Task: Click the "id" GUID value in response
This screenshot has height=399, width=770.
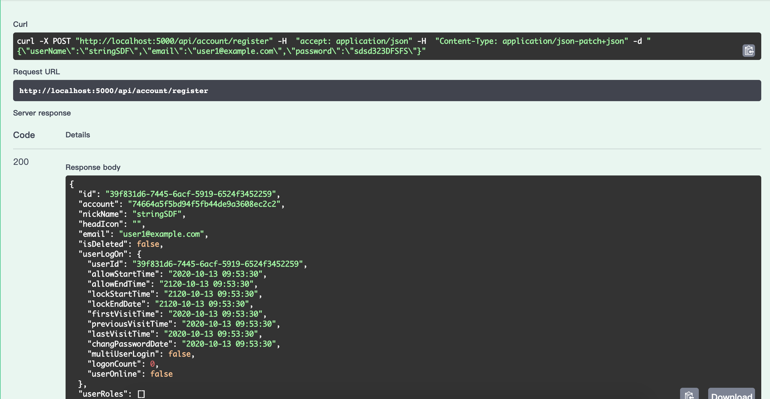Action: [190, 194]
